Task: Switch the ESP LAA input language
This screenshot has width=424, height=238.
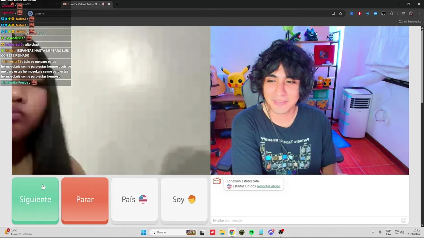Action: 388,232
